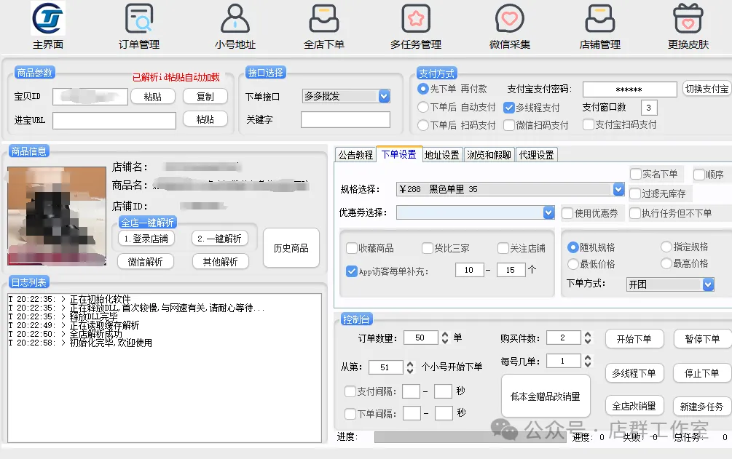
Task: Expand the 下单方式 开团 dropdown
Action: tap(708, 284)
